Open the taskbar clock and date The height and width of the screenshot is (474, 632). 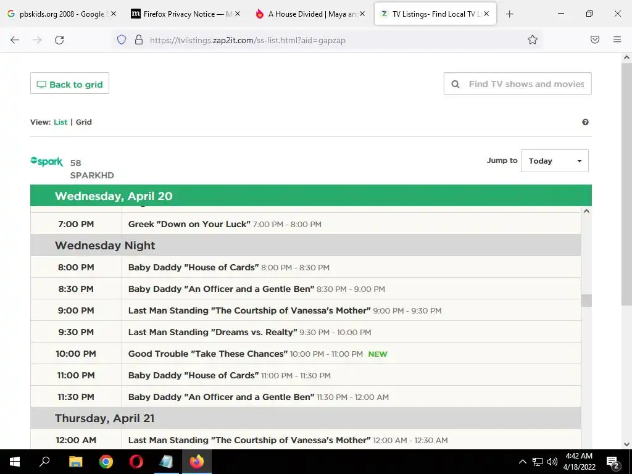click(579, 462)
